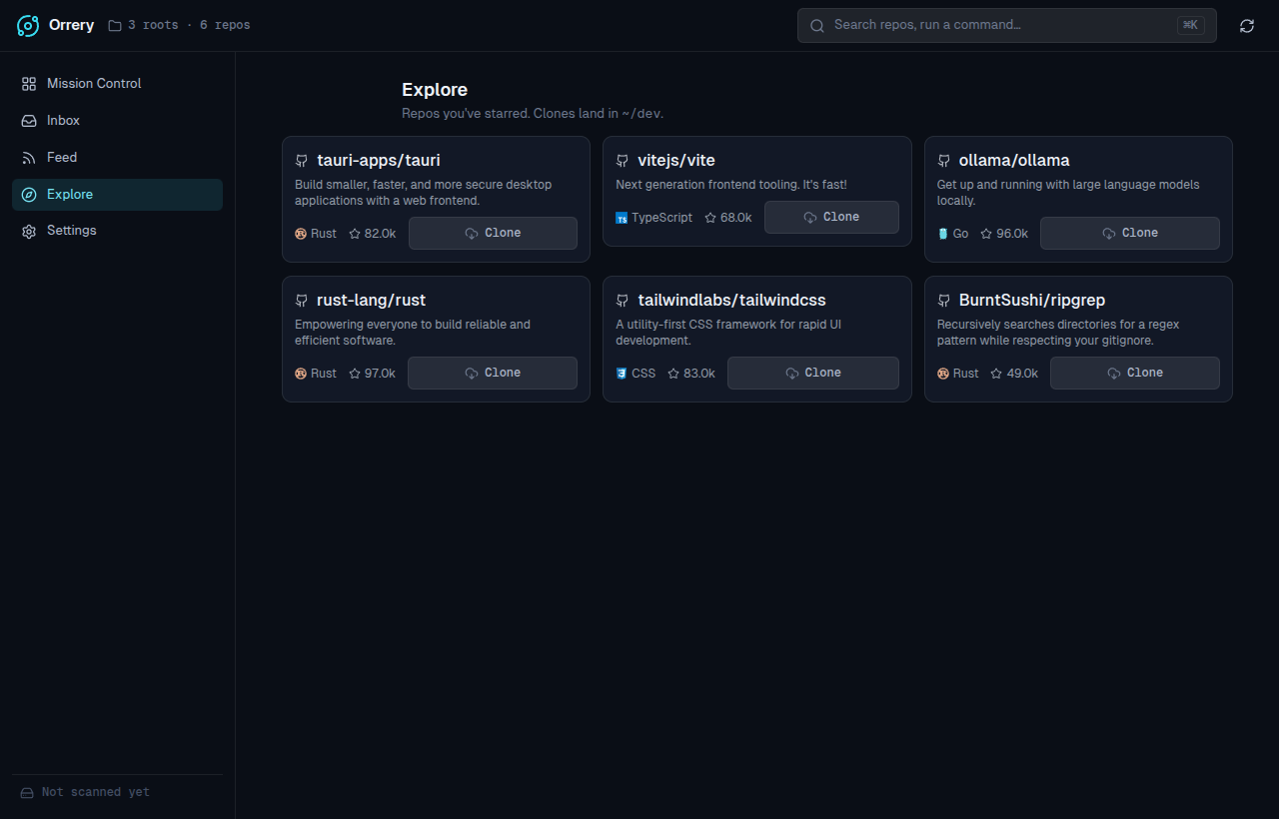The image size is (1279, 819).
Task: Open BurntSushi/ripgrep repo title
Action: pyautogui.click(x=1032, y=301)
